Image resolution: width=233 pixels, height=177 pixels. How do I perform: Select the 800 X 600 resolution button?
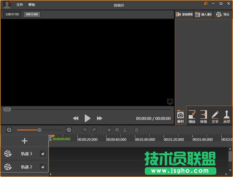tap(32, 14)
